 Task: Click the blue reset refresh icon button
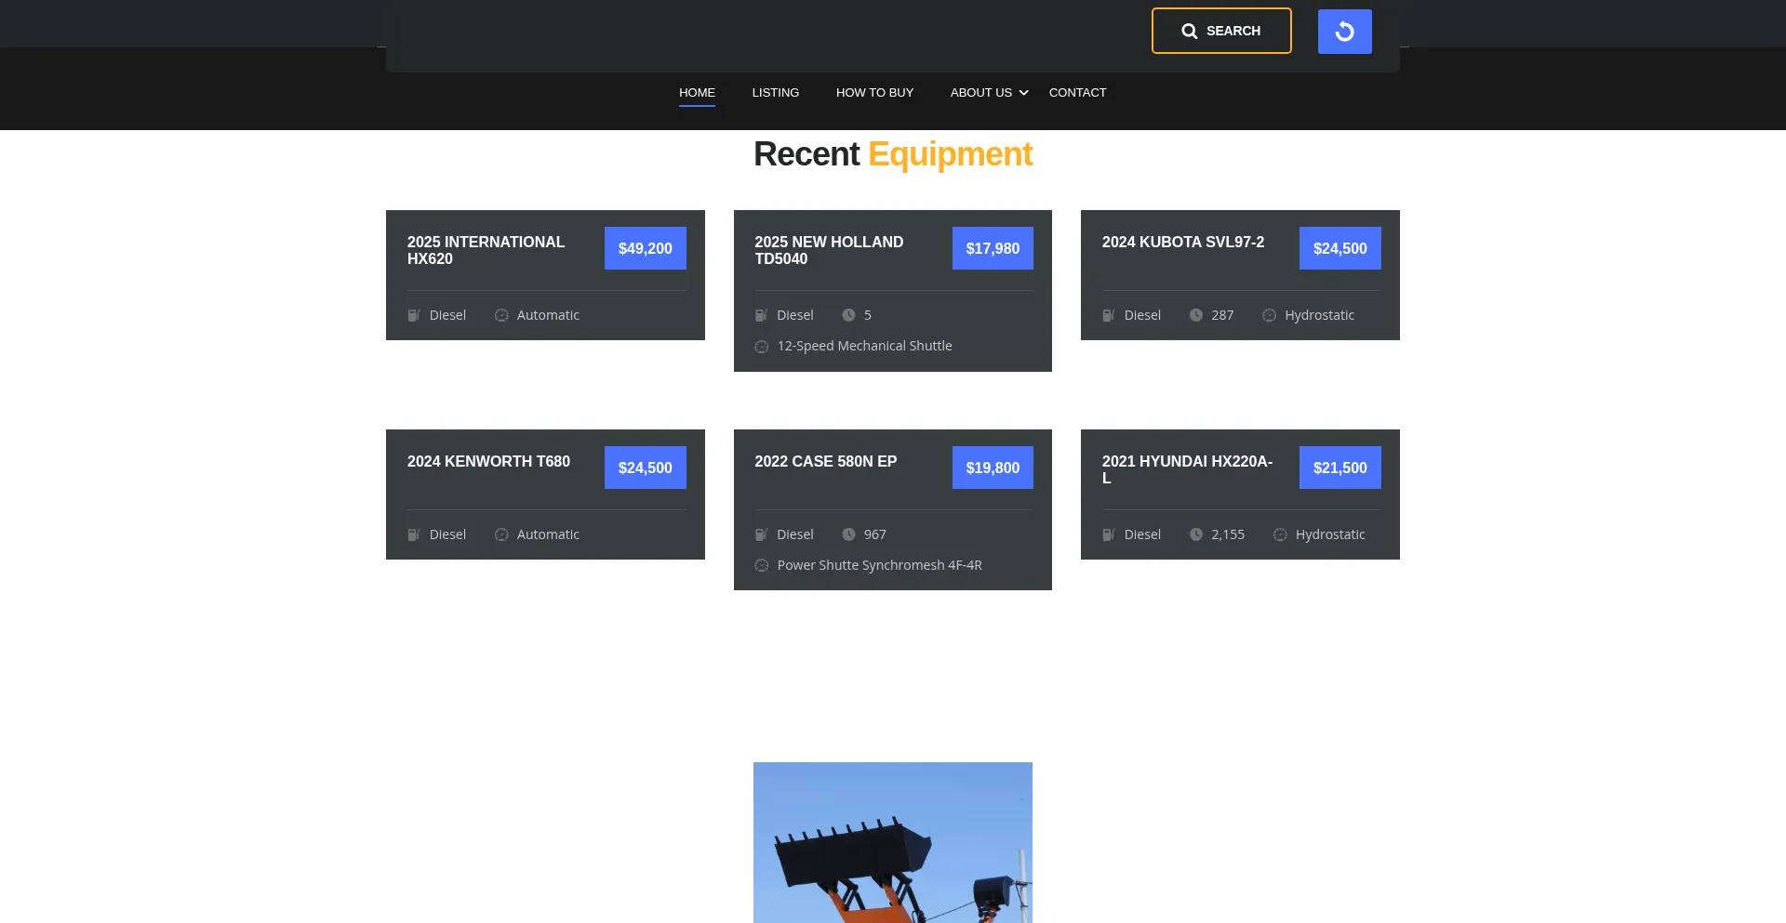(x=1344, y=32)
